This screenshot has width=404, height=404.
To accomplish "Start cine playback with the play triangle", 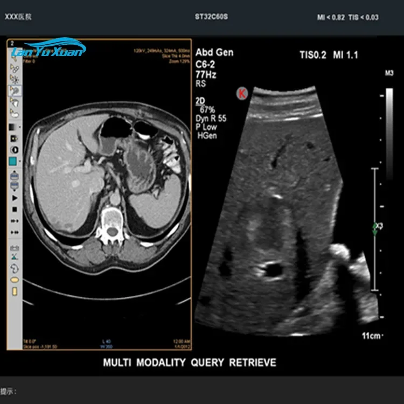I will 15,198.
